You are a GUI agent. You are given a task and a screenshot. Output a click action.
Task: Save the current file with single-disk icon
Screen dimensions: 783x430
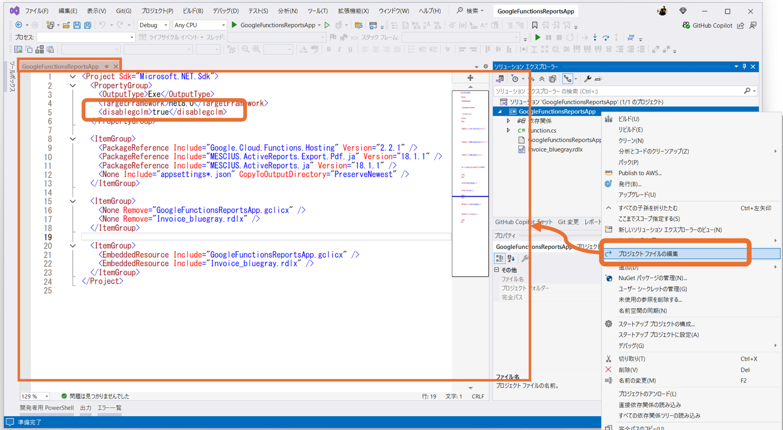tap(77, 25)
